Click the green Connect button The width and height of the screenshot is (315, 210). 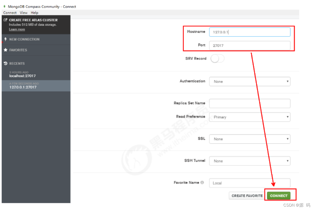coord(278,195)
